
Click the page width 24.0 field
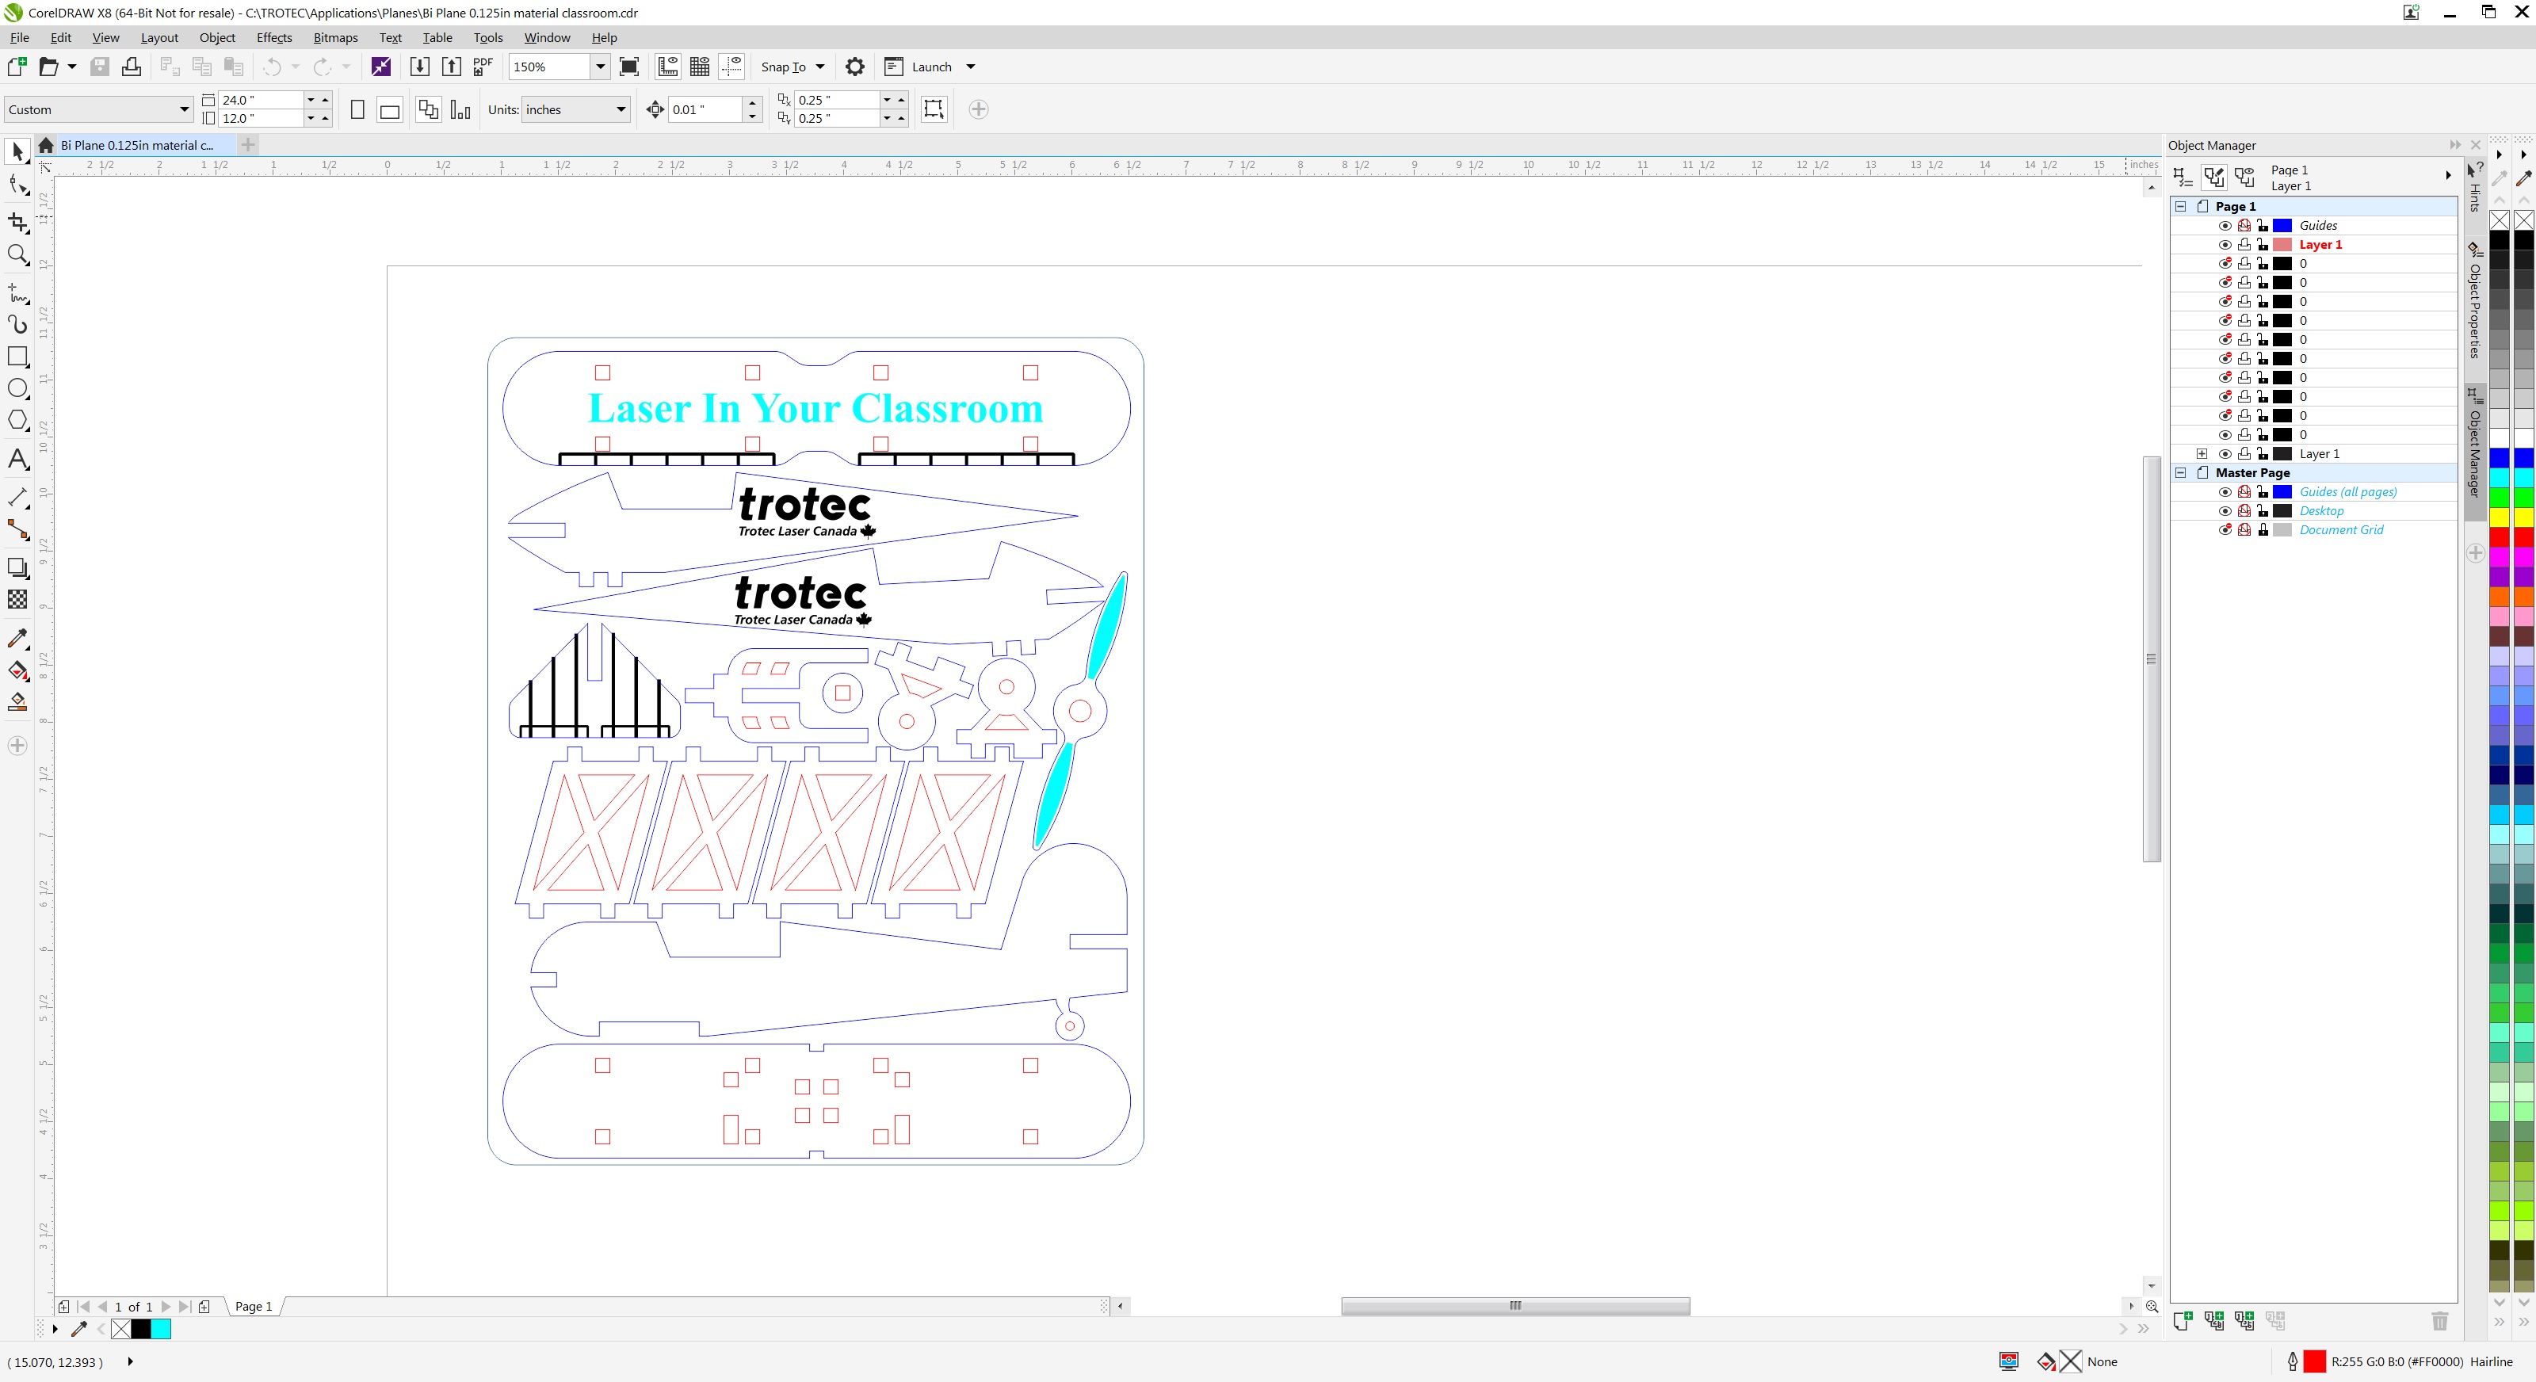[x=260, y=99]
